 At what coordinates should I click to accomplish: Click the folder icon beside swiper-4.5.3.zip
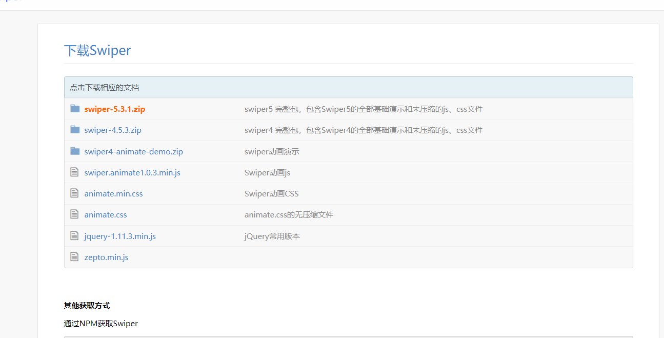[x=75, y=129]
